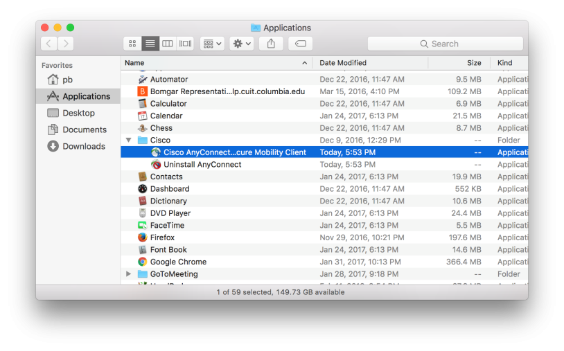The width and height of the screenshot is (564, 351).
Task: Click date Mar 15, 2016, 4:10 PM
Action: point(360,91)
